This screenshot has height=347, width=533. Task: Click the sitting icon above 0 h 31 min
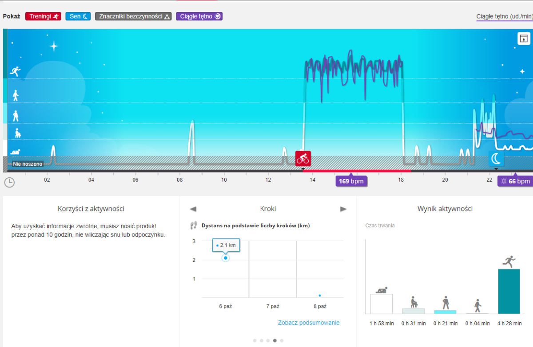[x=414, y=302]
